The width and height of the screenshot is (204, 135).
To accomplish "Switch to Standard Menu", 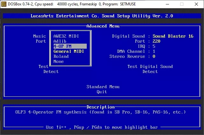I will (103, 87).
